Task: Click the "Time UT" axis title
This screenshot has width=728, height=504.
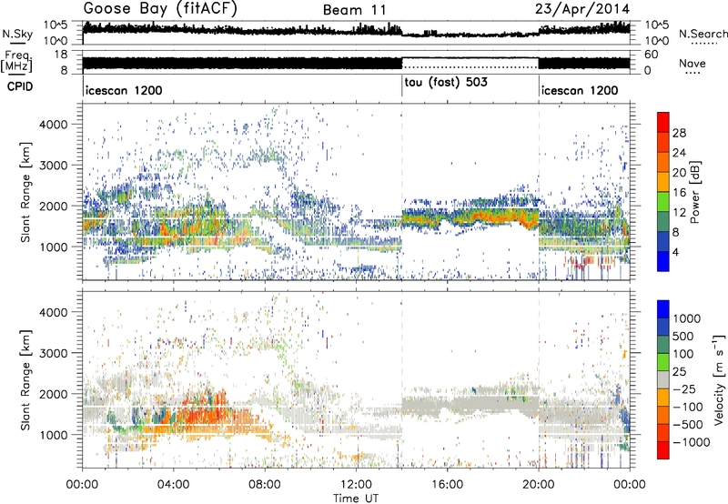Action: point(356,499)
